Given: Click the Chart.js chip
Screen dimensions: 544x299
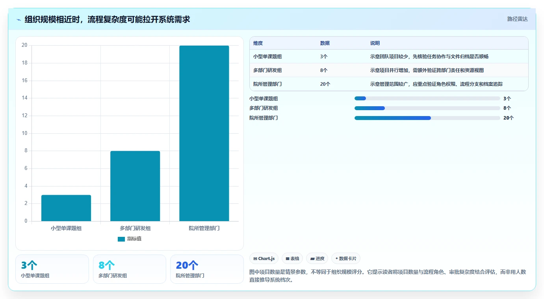Looking at the screenshot, I should coord(264,258).
